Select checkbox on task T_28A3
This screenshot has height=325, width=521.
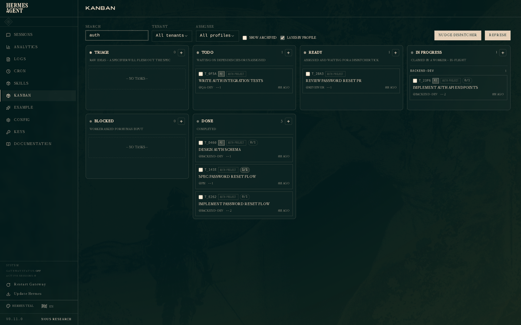308,74
